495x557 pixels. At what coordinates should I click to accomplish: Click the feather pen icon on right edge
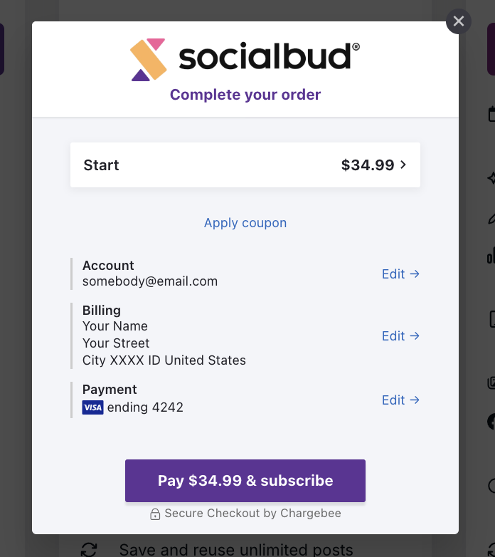pyautogui.click(x=491, y=218)
